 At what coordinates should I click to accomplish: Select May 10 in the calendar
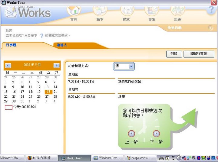pyautogui.click(x=22, y=87)
